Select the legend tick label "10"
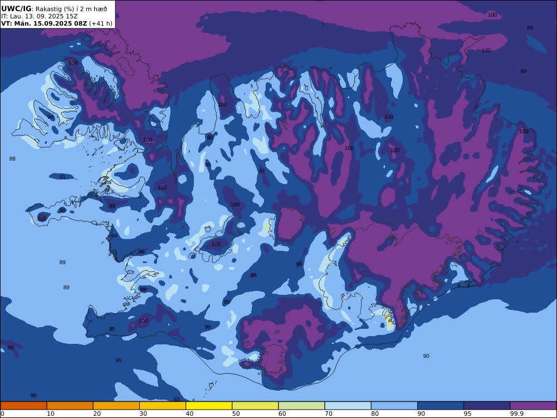This screenshot has width=557, height=418. click(51, 414)
